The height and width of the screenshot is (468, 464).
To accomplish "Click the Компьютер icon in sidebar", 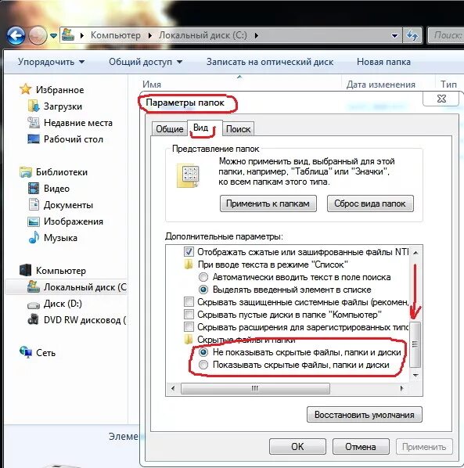I will click(x=25, y=270).
